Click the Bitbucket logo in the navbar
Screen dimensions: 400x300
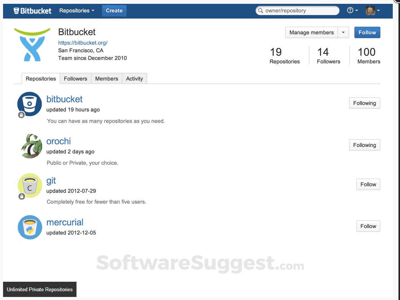coord(32,10)
